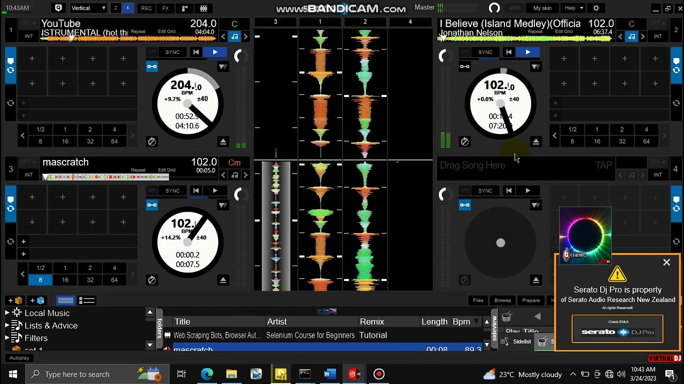Set deck 1 loop to 1/2 beat
The height and width of the screenshot is (384, 684).
[x=40, y=129]
